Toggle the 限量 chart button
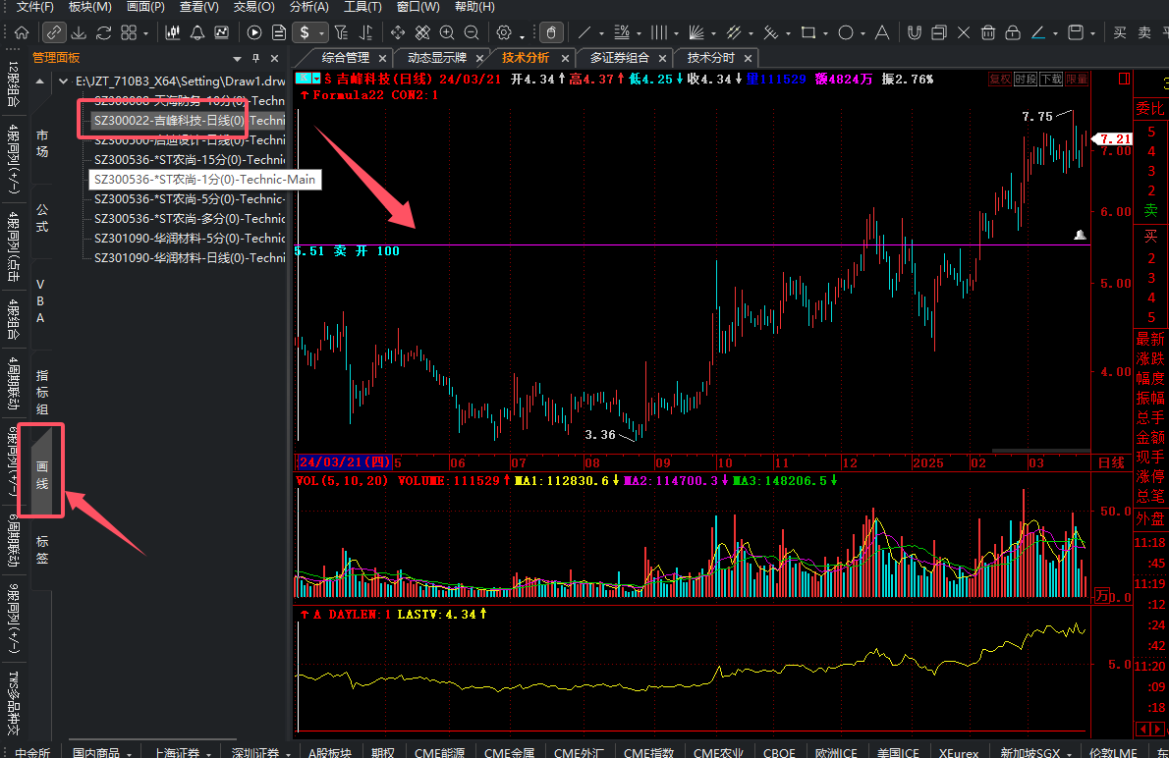1169x758 pixels. [x=1077, y=79]
